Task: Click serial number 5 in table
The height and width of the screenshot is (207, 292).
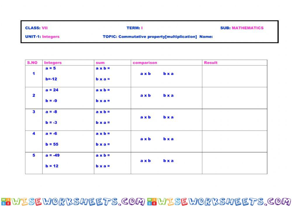Action: [34, 155]
